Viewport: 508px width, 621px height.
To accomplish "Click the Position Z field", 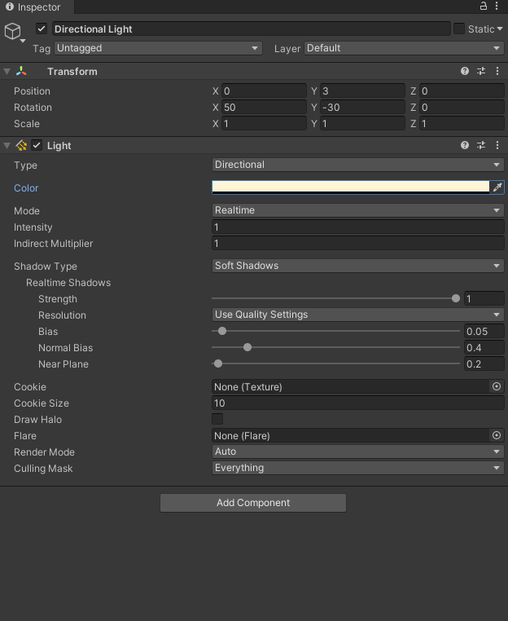I will [x=462, y=91].
